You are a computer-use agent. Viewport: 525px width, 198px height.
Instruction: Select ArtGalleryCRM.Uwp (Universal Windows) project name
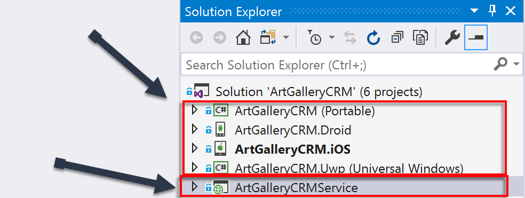[349, 168]
